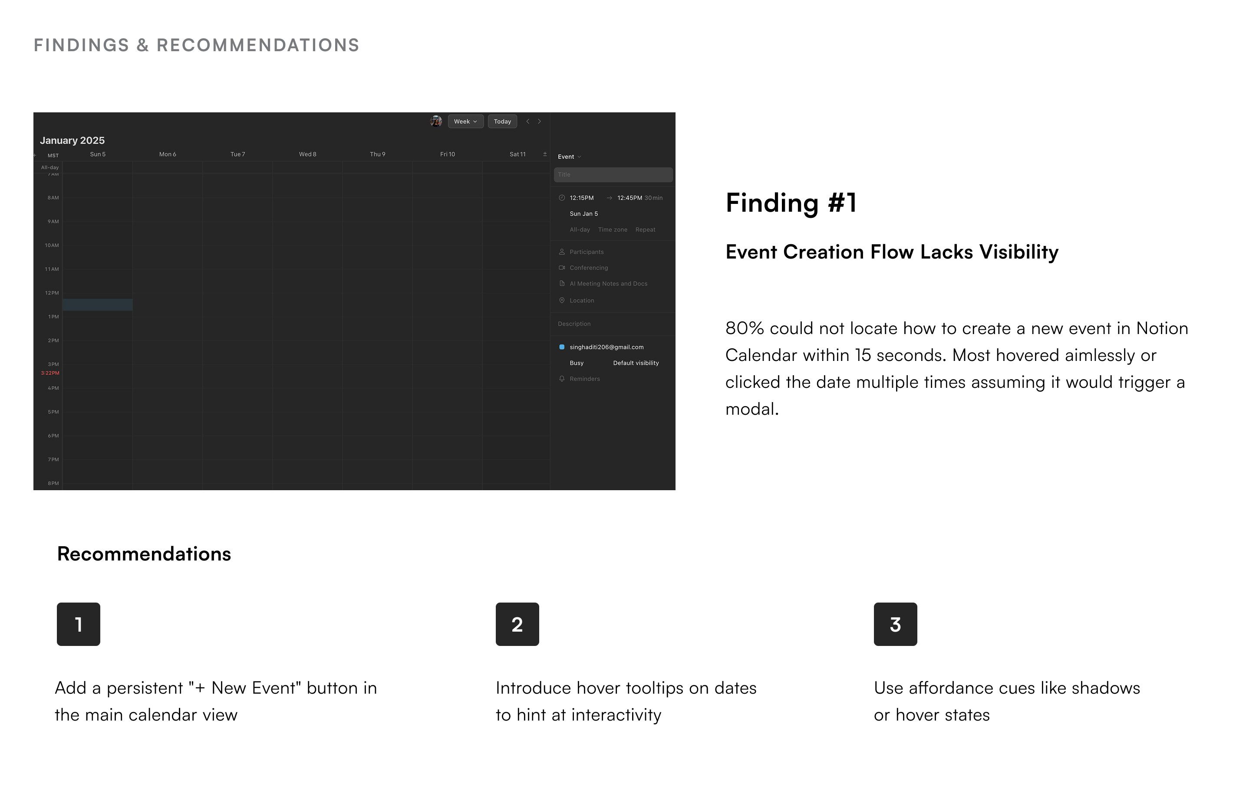Image resolution: width=1236 pixels, height=793 pixels.
Task: Click AI Meeting Notes and Docs
Action: coord(609,284)
